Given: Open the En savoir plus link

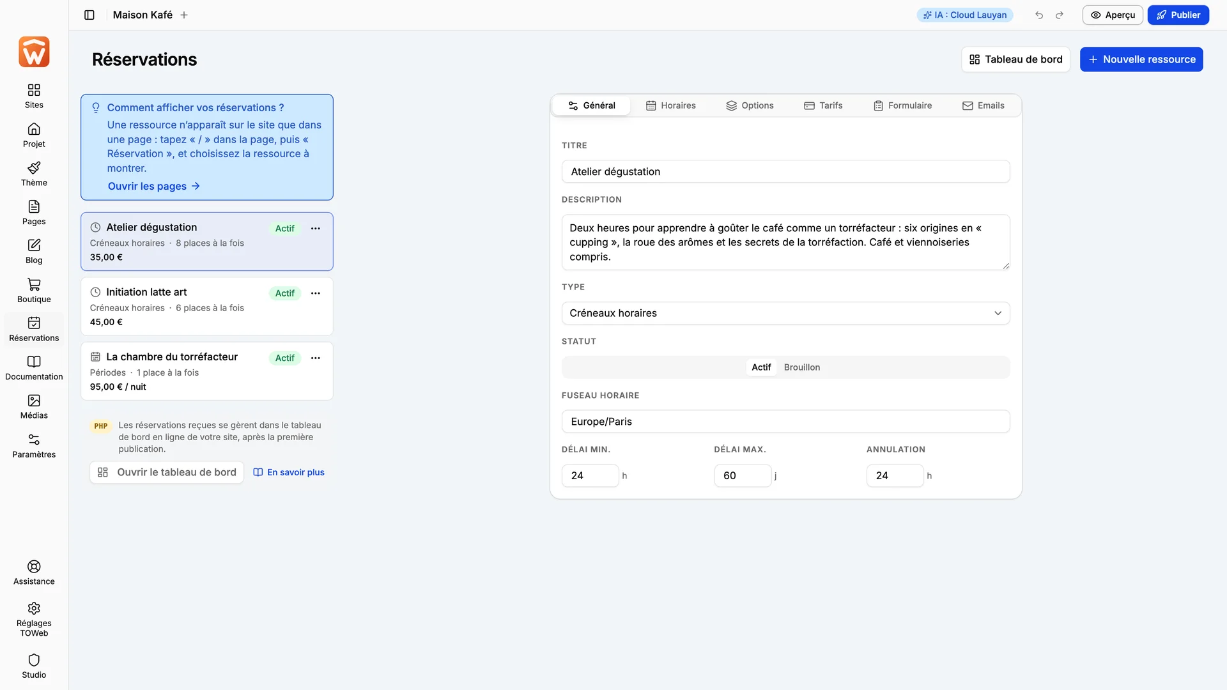Looking at the screenshot, I should (x=289, y=472).
